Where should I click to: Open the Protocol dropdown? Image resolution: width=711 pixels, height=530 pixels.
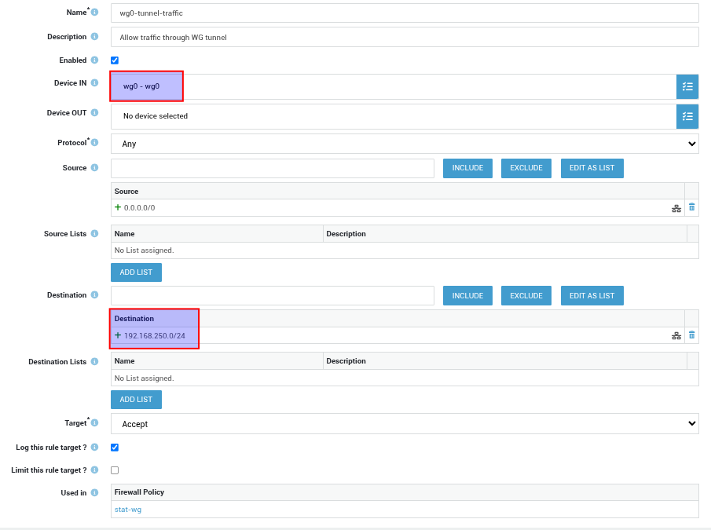[x=405, y=144]
